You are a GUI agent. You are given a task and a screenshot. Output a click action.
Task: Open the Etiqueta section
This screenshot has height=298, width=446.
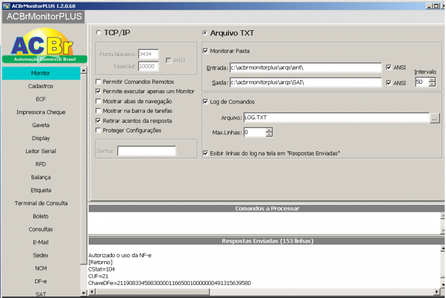point(41,191)
